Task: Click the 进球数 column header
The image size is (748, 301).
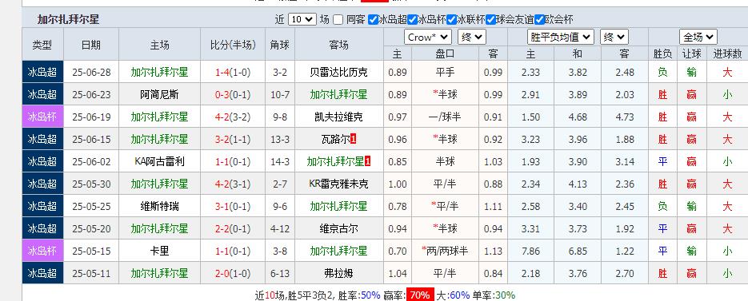Action: tap(727, 53)
